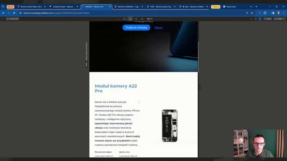Click the phone internals image
The height and width of the screenshot is (161, 287).
pyautogui.click(x=170, y=126)
